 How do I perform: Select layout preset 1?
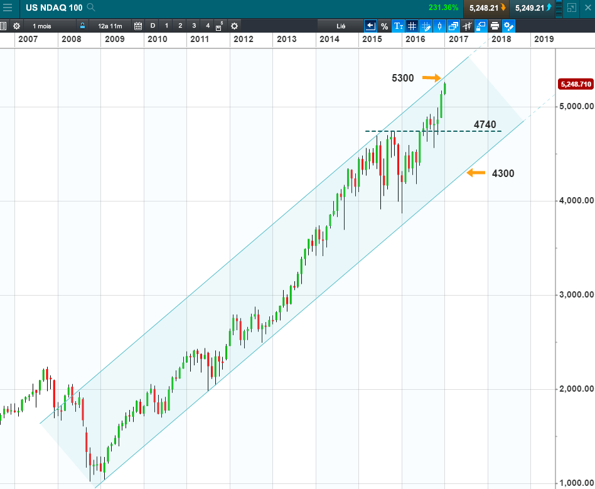point(166,26)
